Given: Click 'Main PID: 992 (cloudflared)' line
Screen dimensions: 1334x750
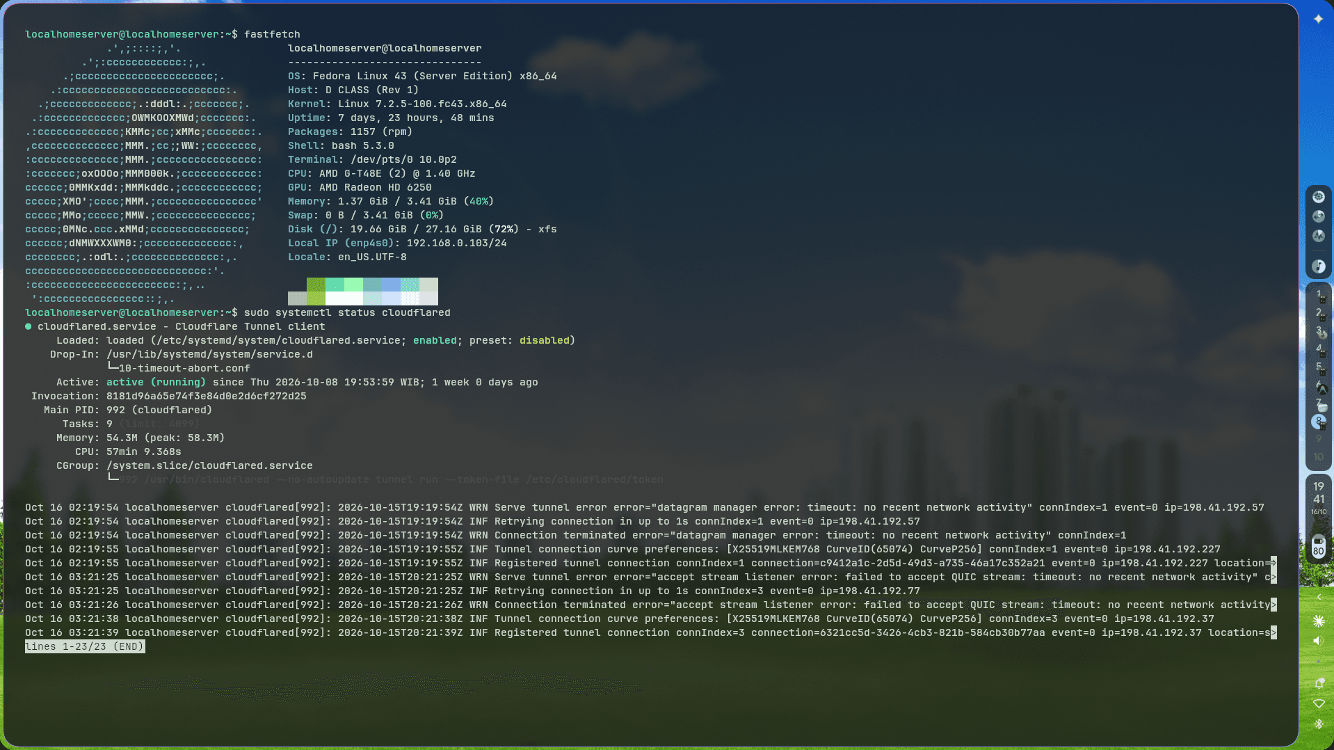Looking at the screenshot, I should pyautogui.click(x=128, y=410).
